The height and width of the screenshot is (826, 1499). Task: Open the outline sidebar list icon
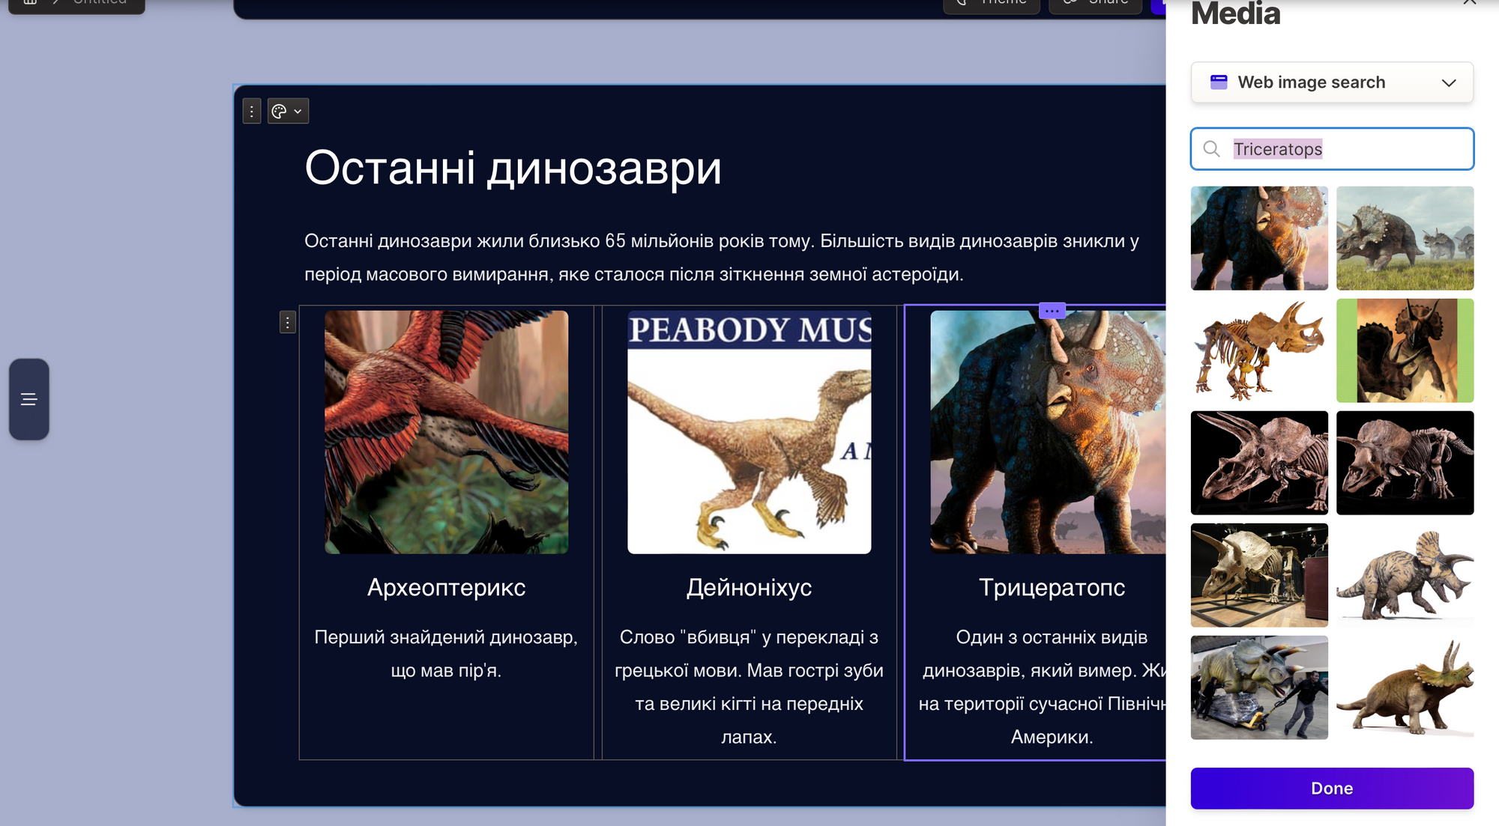pos(29,399)
